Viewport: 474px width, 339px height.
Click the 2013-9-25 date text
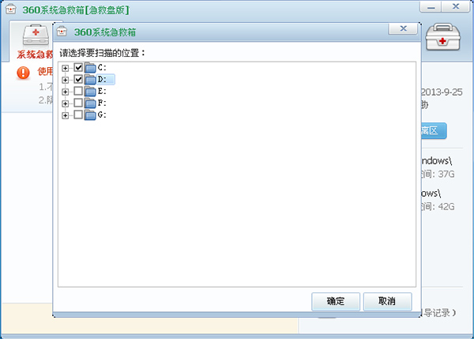[442, 92]
